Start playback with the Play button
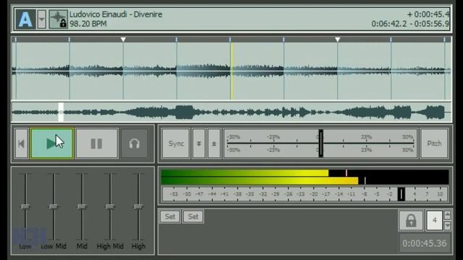Image resolution: width=463 pixels, height=260 pixels. [51, 144]
